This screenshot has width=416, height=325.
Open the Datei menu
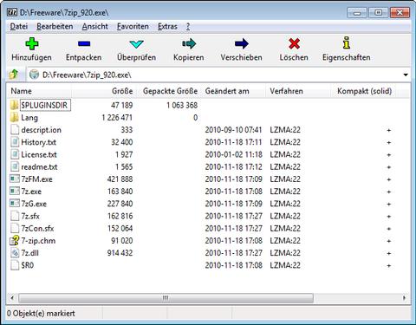click(x=19, y=27)
